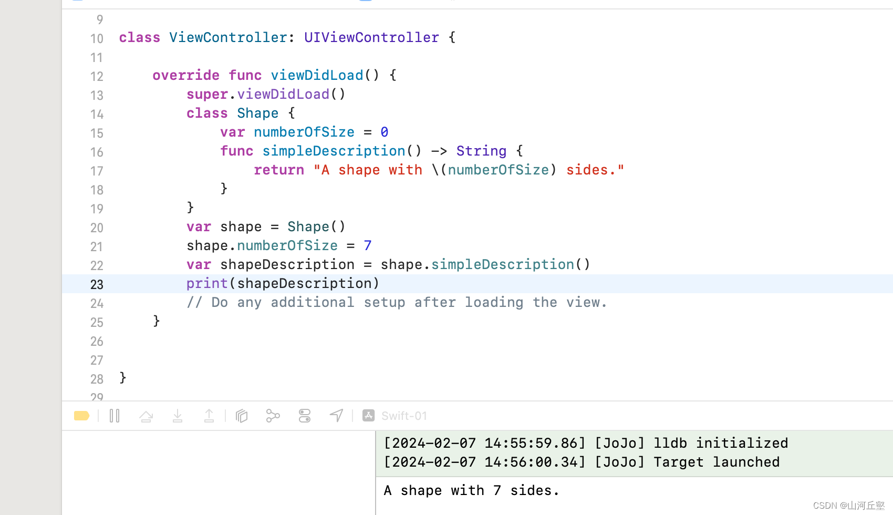Click the String return type
Viewport: 893px width, 515px height.
tap(481, 151)
